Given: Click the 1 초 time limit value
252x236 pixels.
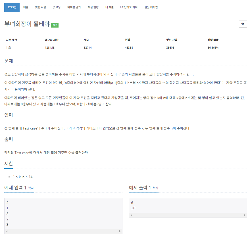Looking at the screenshot, I should (x=8, y=47).
